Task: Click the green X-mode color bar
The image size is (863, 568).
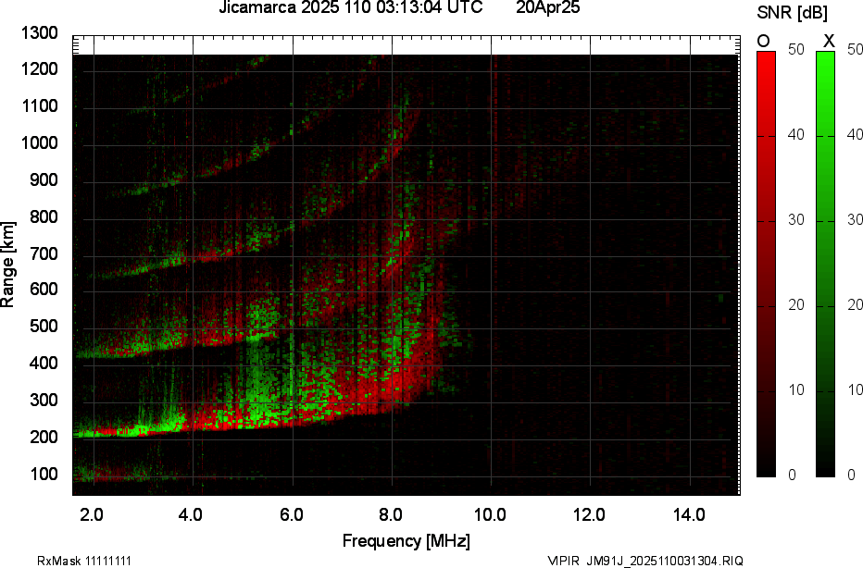Action: click(825, 264)
